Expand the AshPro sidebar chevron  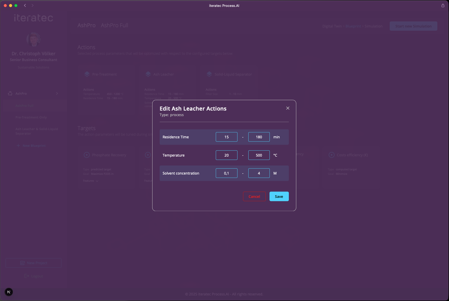pyautogui.click(x=57, y=94)
